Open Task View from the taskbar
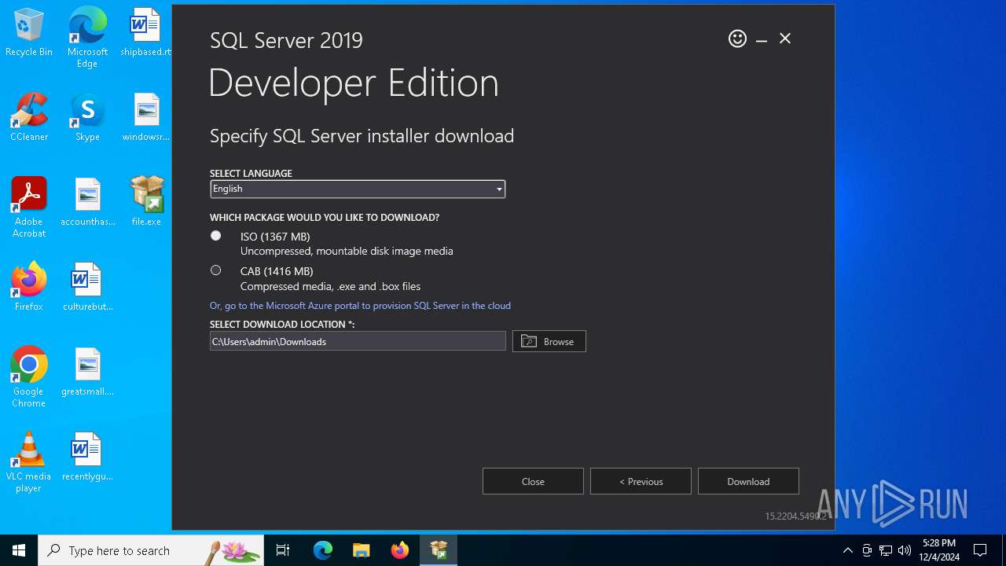Screen dimensions: 1006x566 [283, 550]
